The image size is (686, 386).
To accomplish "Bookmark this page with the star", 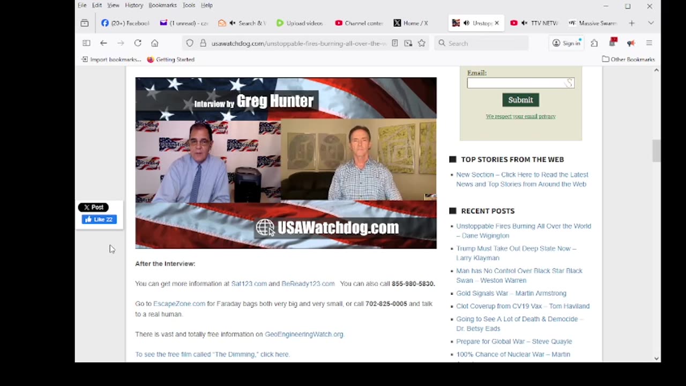I will click(422, 43).
